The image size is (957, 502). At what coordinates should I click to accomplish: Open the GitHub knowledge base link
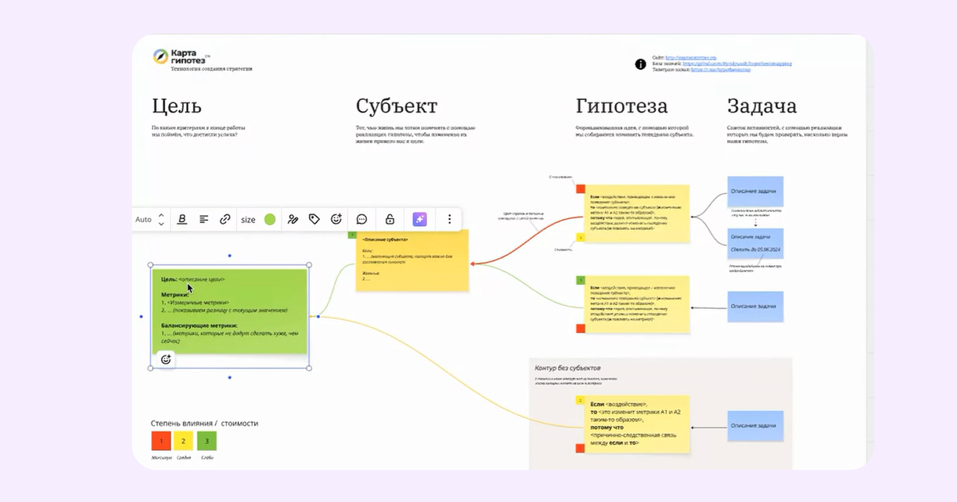click(x=737, y=64)
